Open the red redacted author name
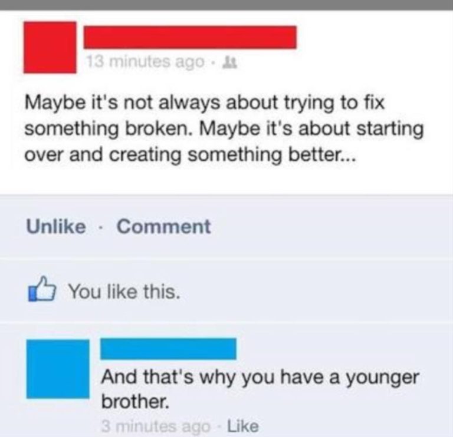Screen dimensions: 453x437 pos(190,37)
